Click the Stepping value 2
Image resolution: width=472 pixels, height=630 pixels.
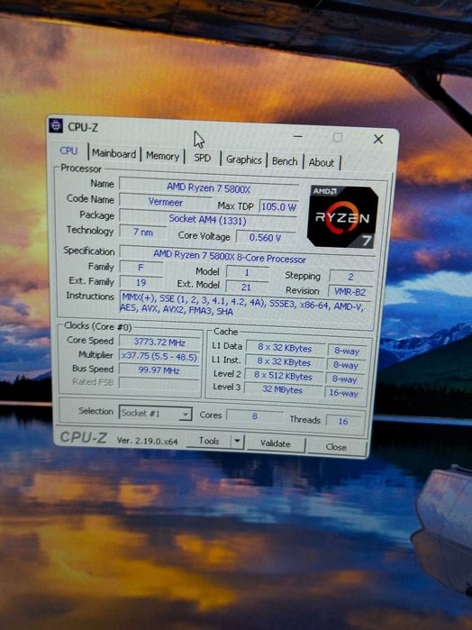[x=350, y=277]
